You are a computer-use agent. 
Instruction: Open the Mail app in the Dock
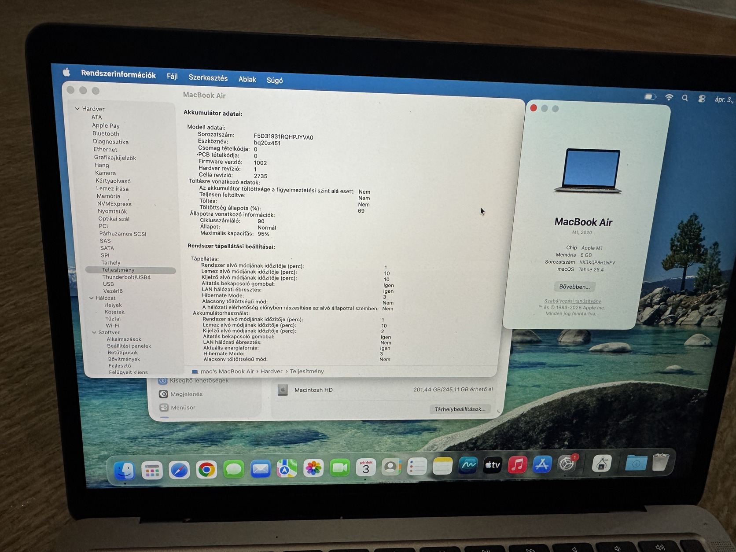[x=261, y=469]
